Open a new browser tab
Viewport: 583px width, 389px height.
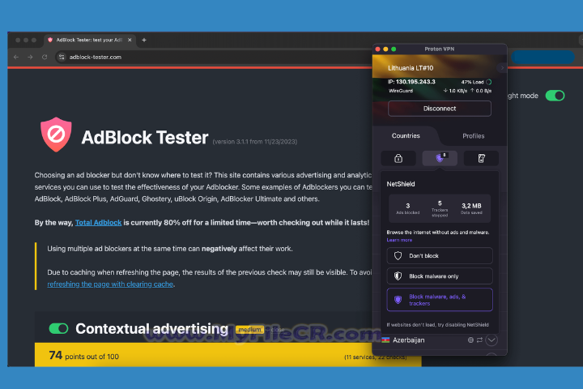click(x=144, y=40)
